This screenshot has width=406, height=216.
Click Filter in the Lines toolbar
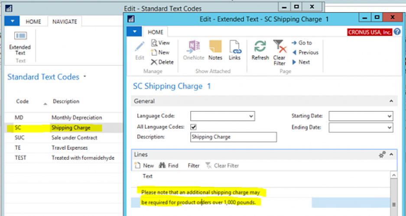193,165
